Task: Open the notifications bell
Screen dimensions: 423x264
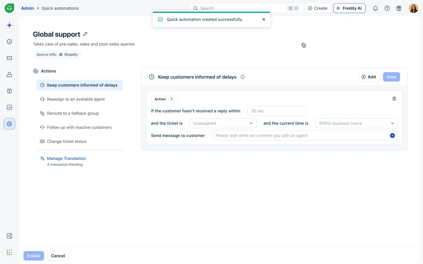Action: [375, 8]
